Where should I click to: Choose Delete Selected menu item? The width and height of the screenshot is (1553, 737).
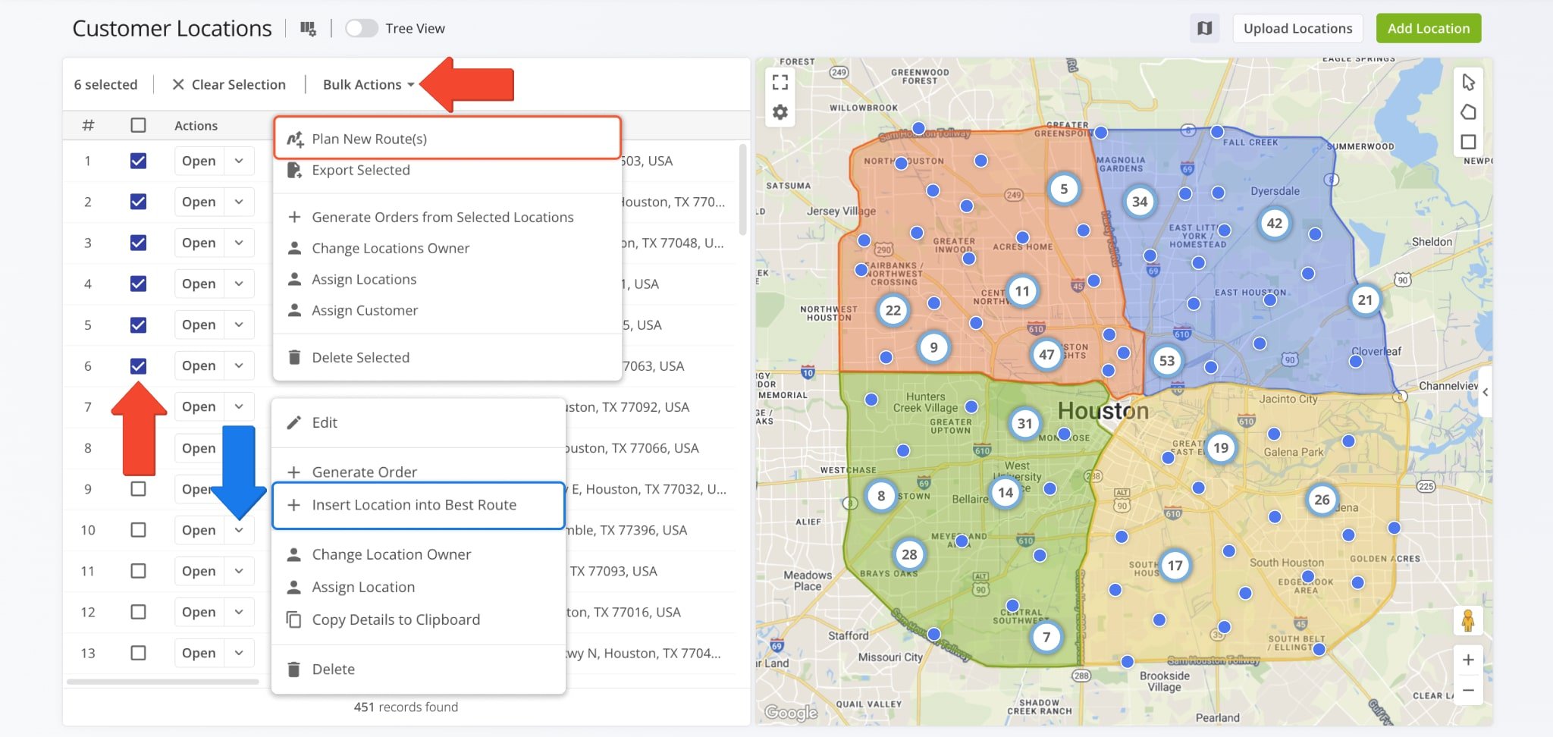447,357
